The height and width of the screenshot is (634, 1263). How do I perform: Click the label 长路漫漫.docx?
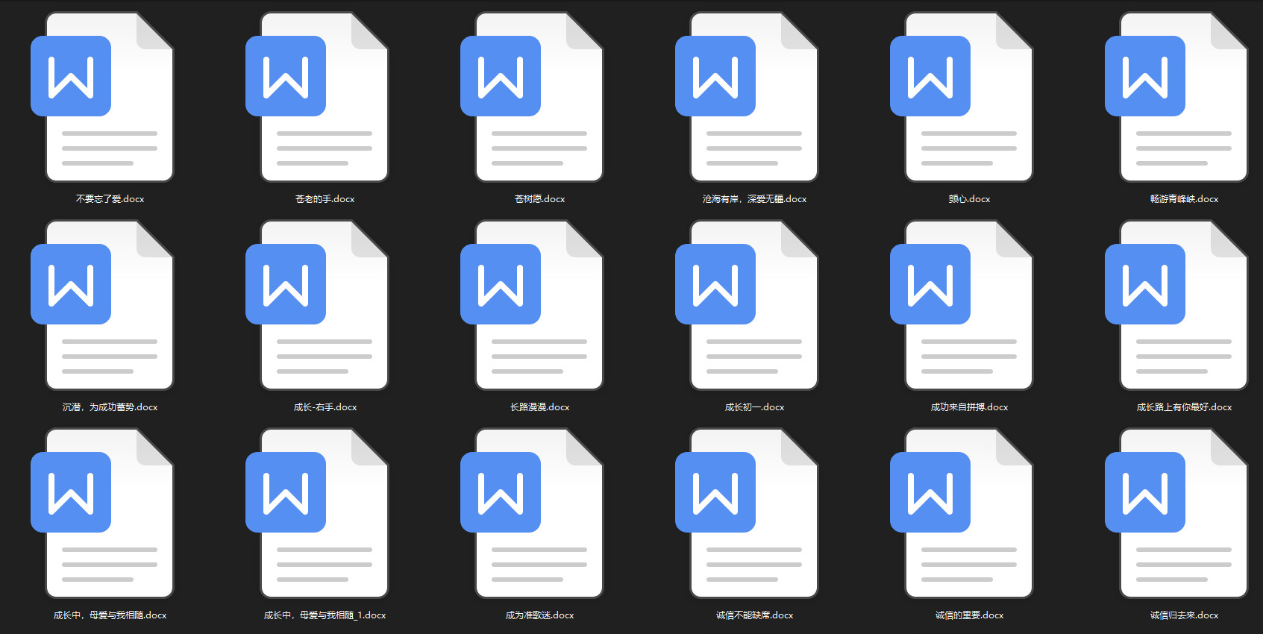coord(539,407)
